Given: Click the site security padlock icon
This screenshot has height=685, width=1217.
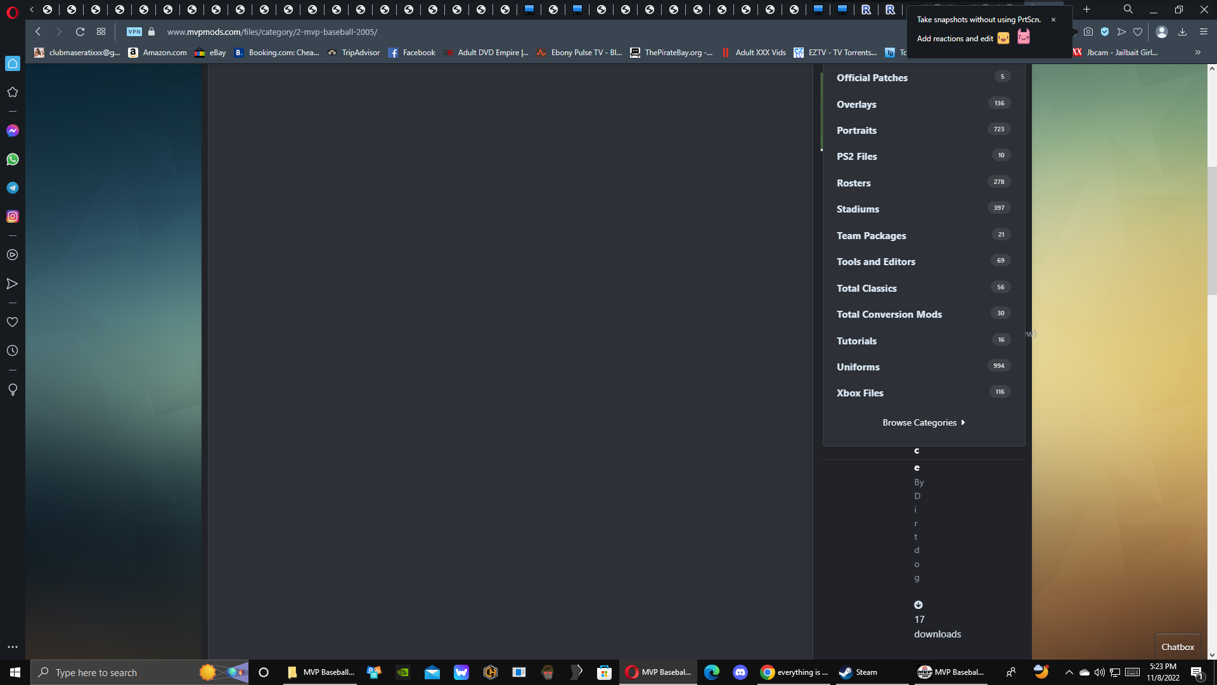Looking at the screenshot, I should pos(151,32).
